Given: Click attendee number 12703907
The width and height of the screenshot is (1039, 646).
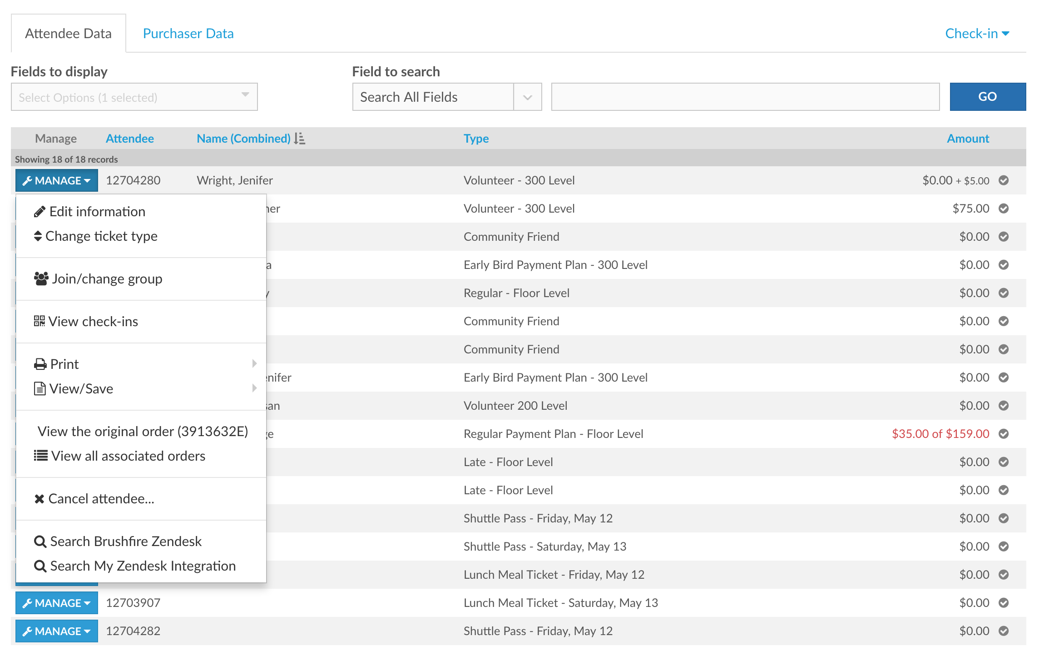Looking at the screenshot, I should coord(133,603).
